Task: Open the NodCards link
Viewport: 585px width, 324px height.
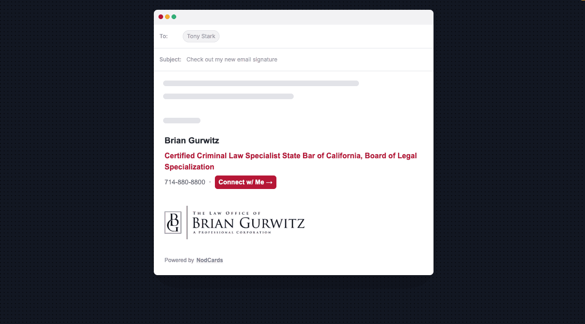Action: [210, 260]
